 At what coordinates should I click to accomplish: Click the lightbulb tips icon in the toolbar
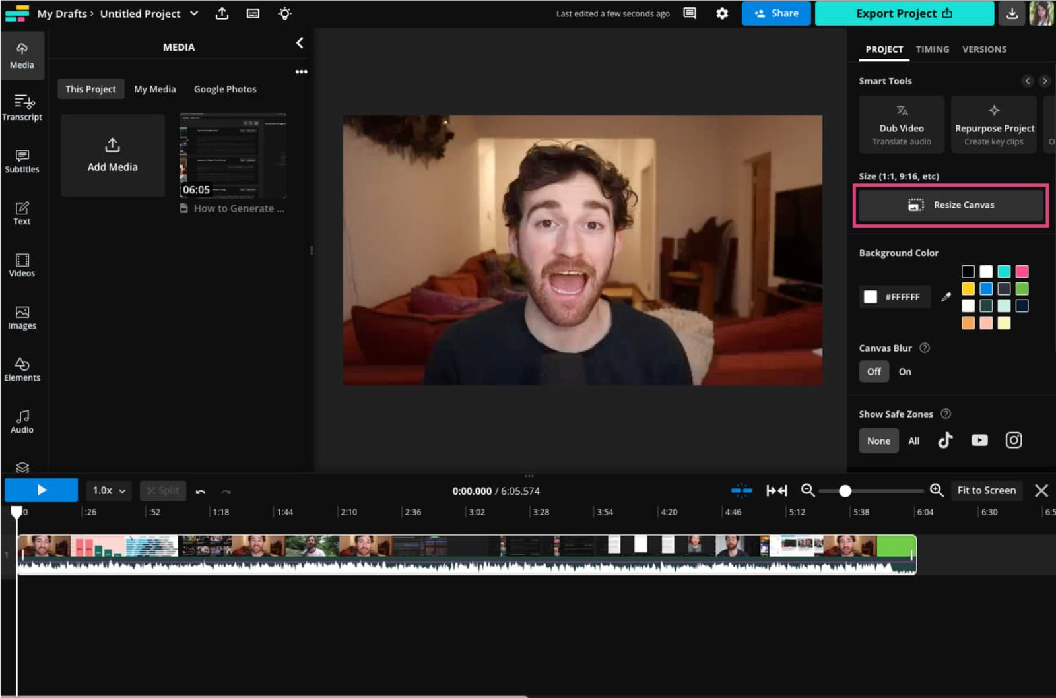click(284, 13)
